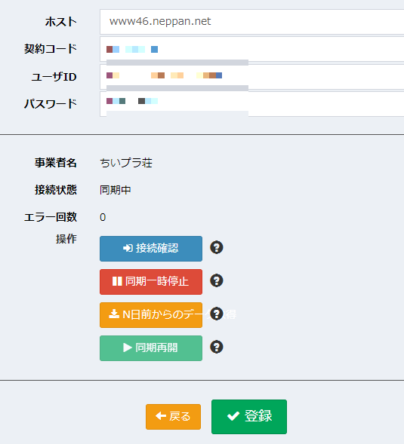Click the 接続状態 label
The width and height of the screenshot is (404, 444).
pos(56,190)
